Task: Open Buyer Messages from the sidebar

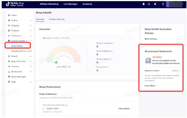Action: pos(19,77)
